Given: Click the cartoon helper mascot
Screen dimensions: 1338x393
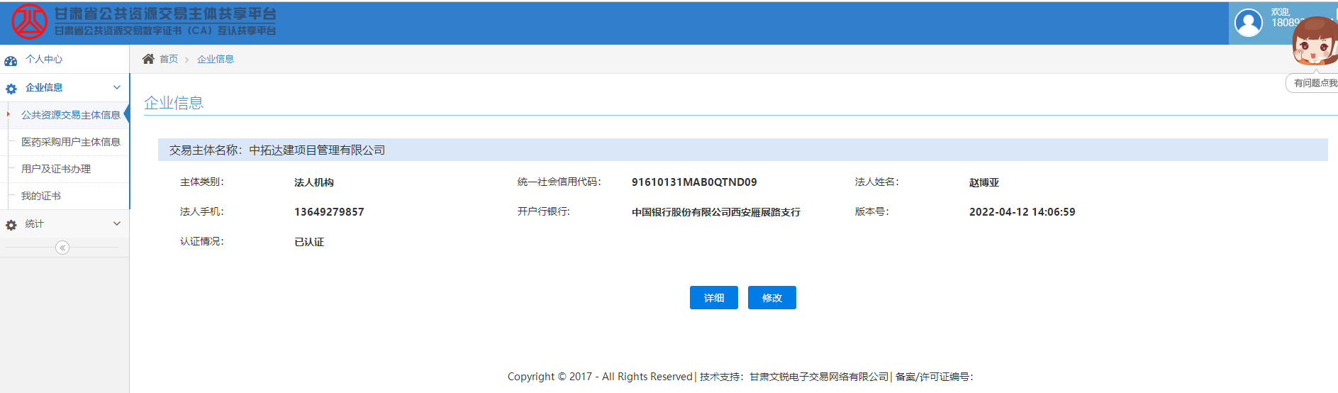Looking at the screenshot, I should 1316,41.
